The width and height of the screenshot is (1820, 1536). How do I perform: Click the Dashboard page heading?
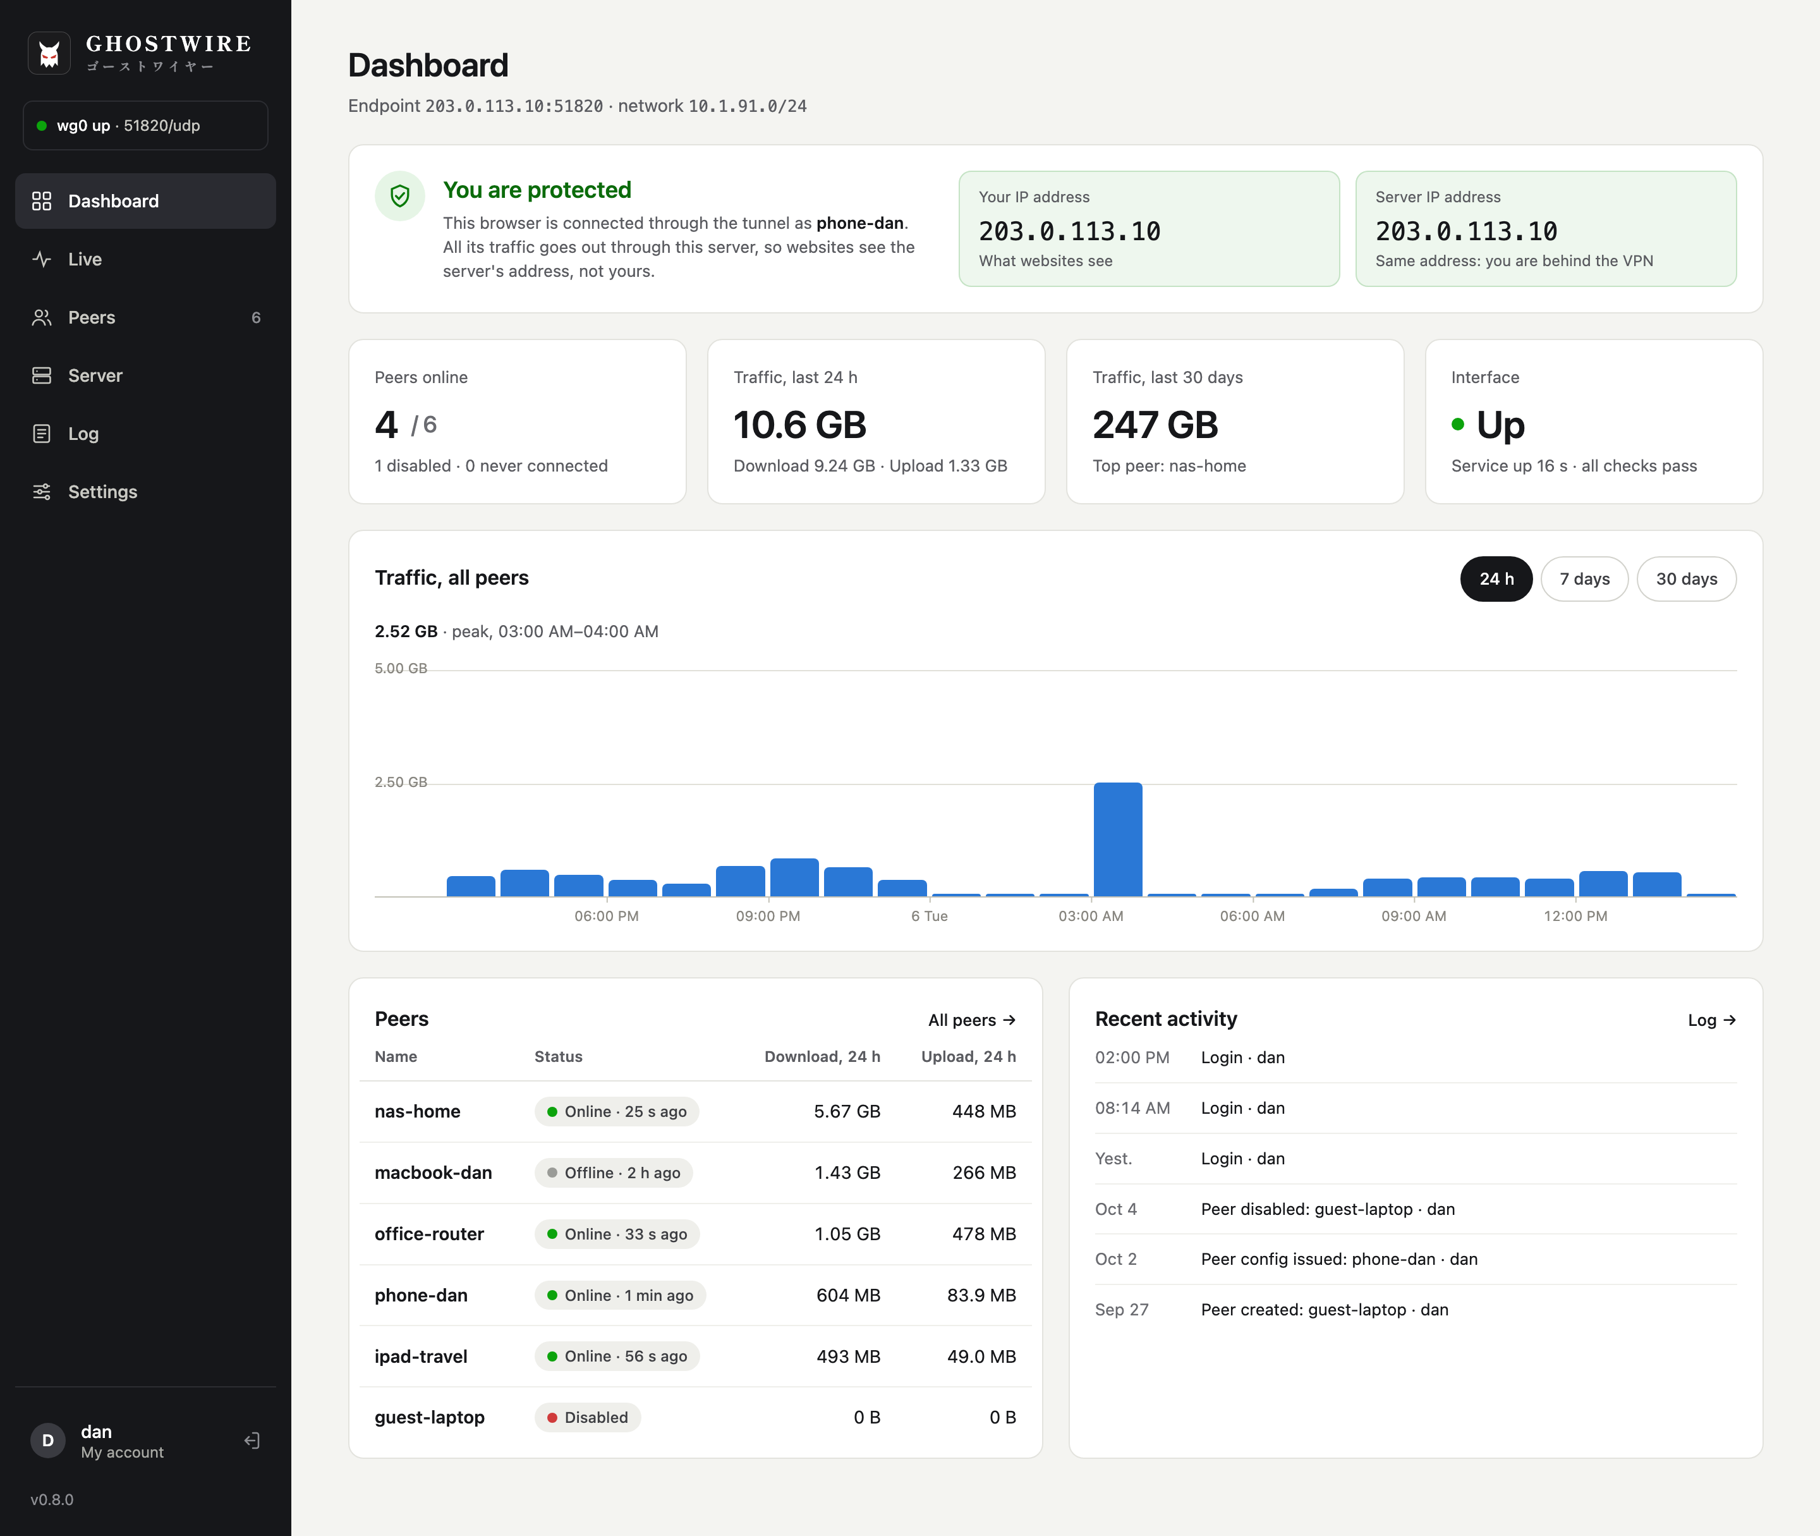click(428, 66)
